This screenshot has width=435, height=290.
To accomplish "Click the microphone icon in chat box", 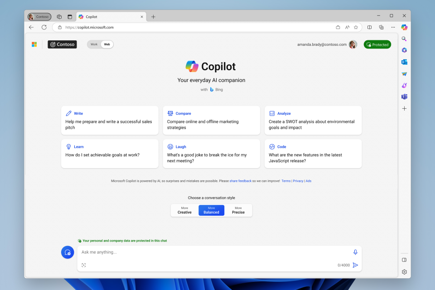I will (355, 252).
